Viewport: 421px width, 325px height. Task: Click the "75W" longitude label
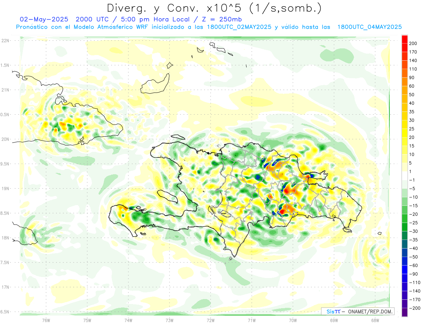[x=87, y=320]
